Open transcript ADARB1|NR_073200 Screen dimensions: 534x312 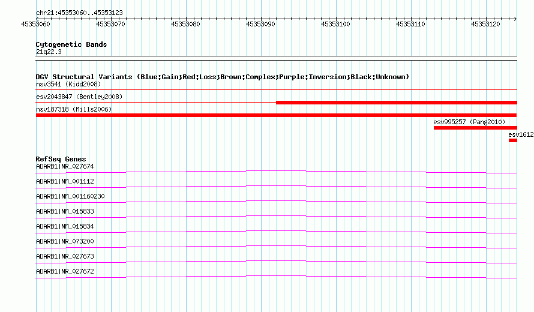click(x=65, y=241)
